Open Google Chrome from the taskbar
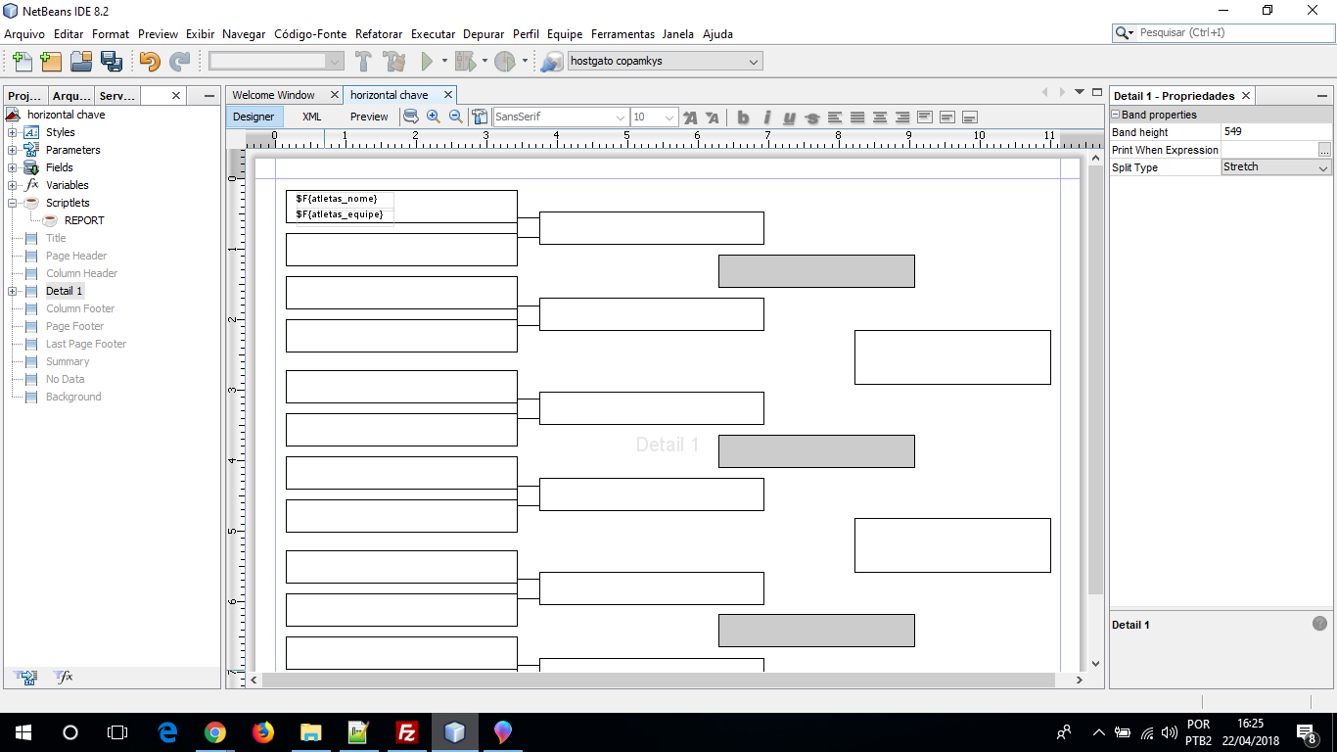 [x=215, y=732]
